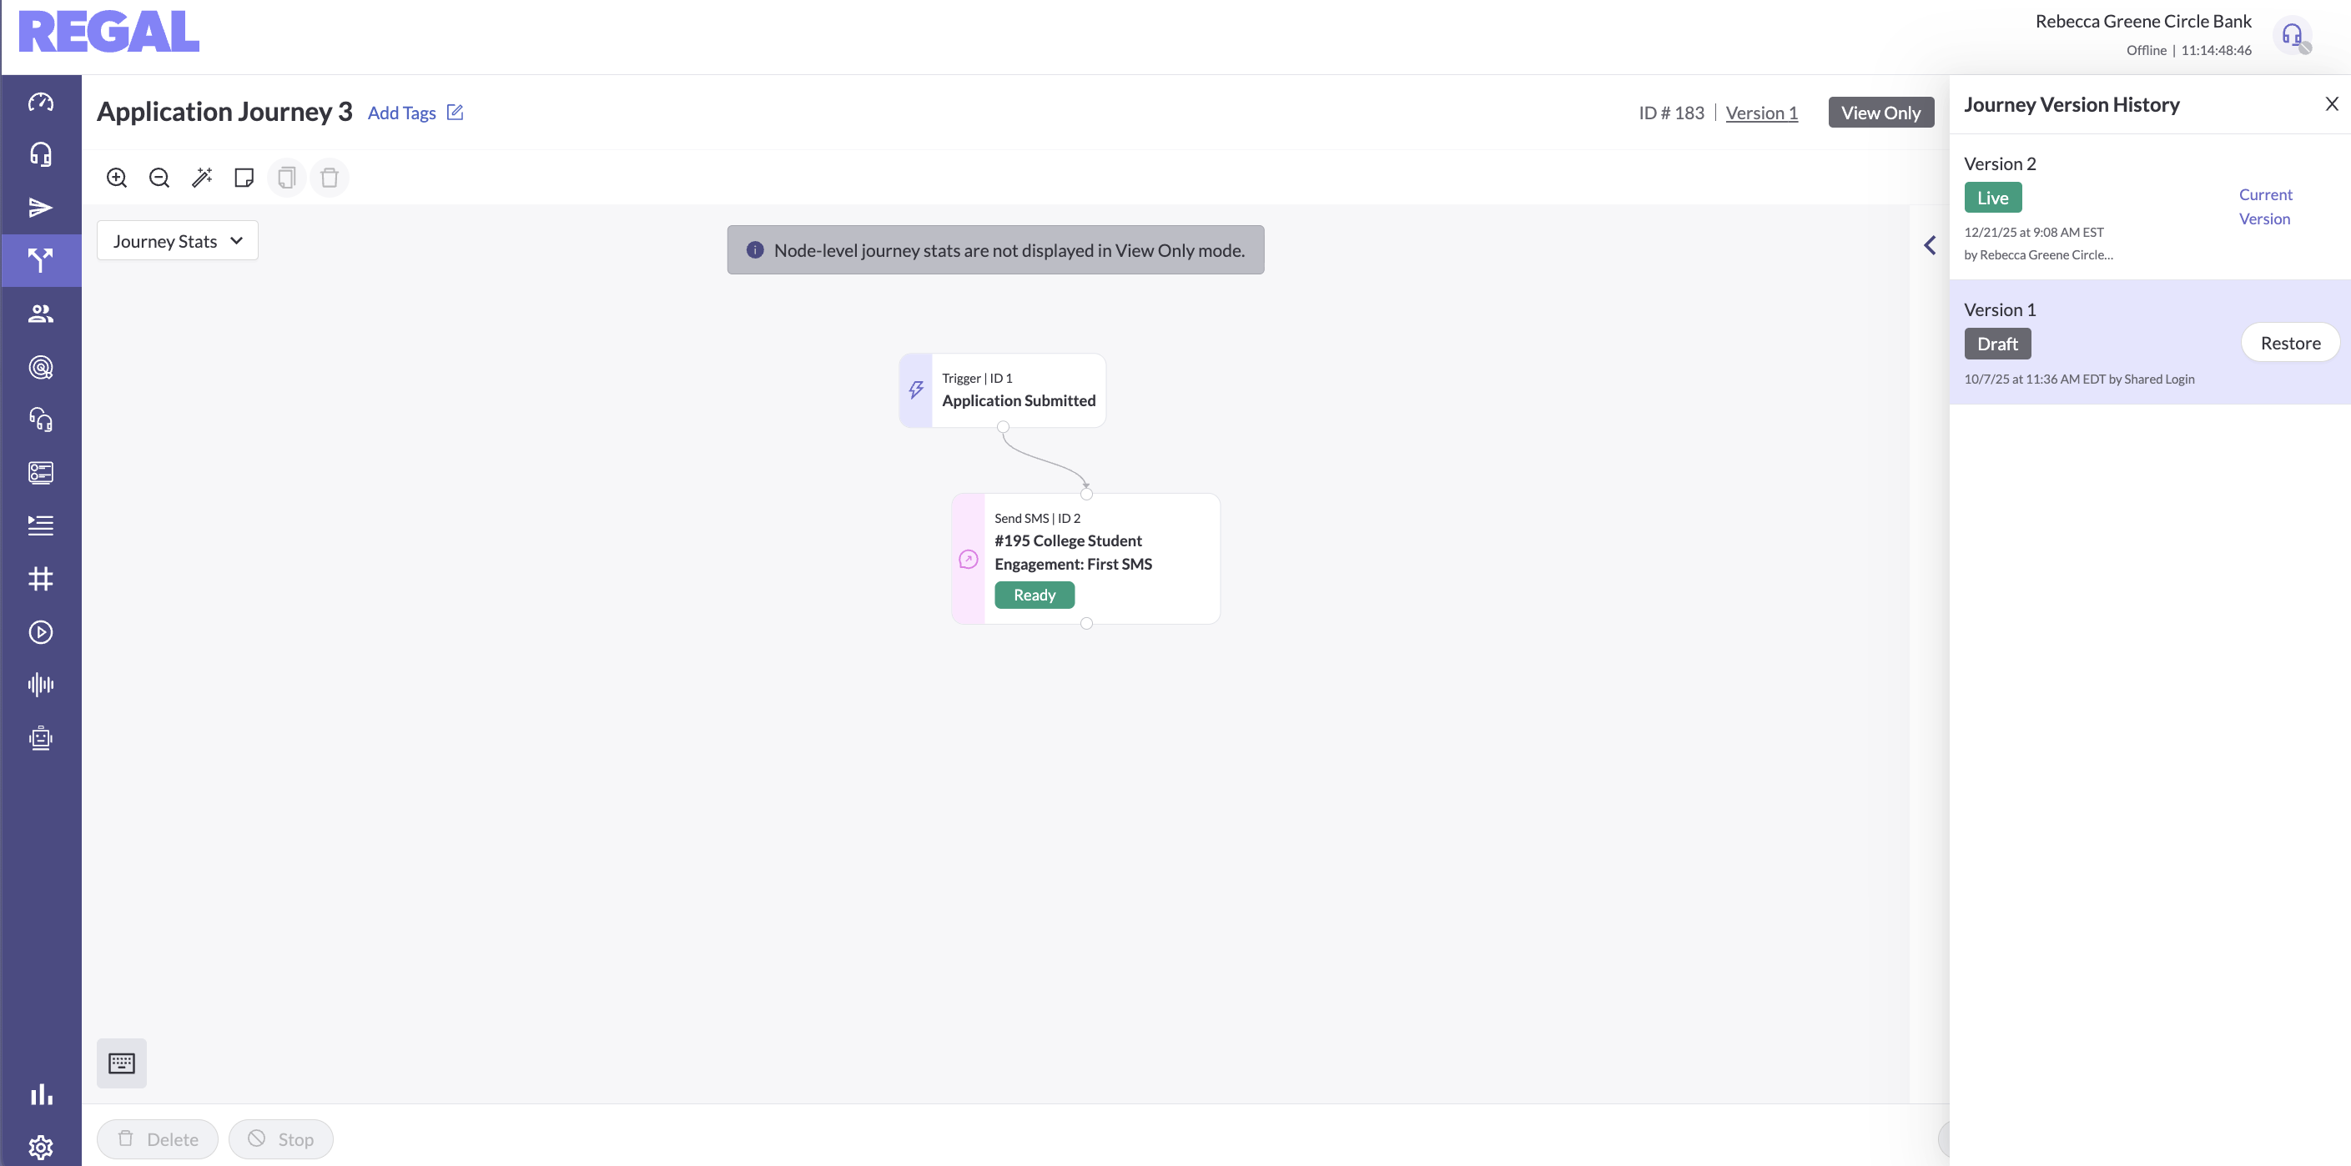Collapse the side panel with chevron arrow
2351x1166 pixels.
(1930, 245)
